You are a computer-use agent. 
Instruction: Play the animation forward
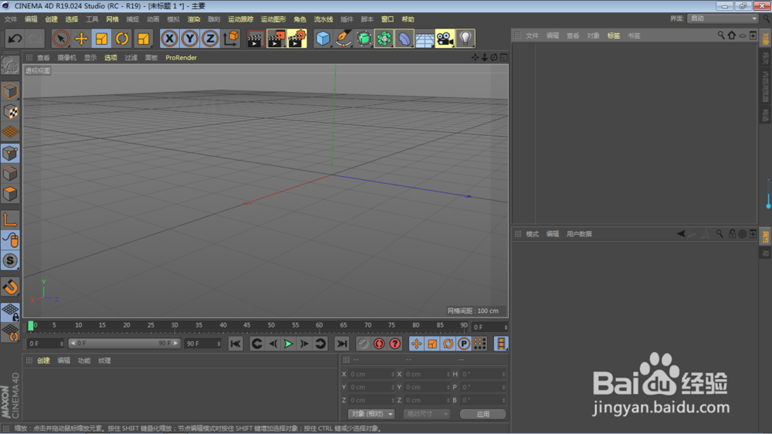[289, 344]
